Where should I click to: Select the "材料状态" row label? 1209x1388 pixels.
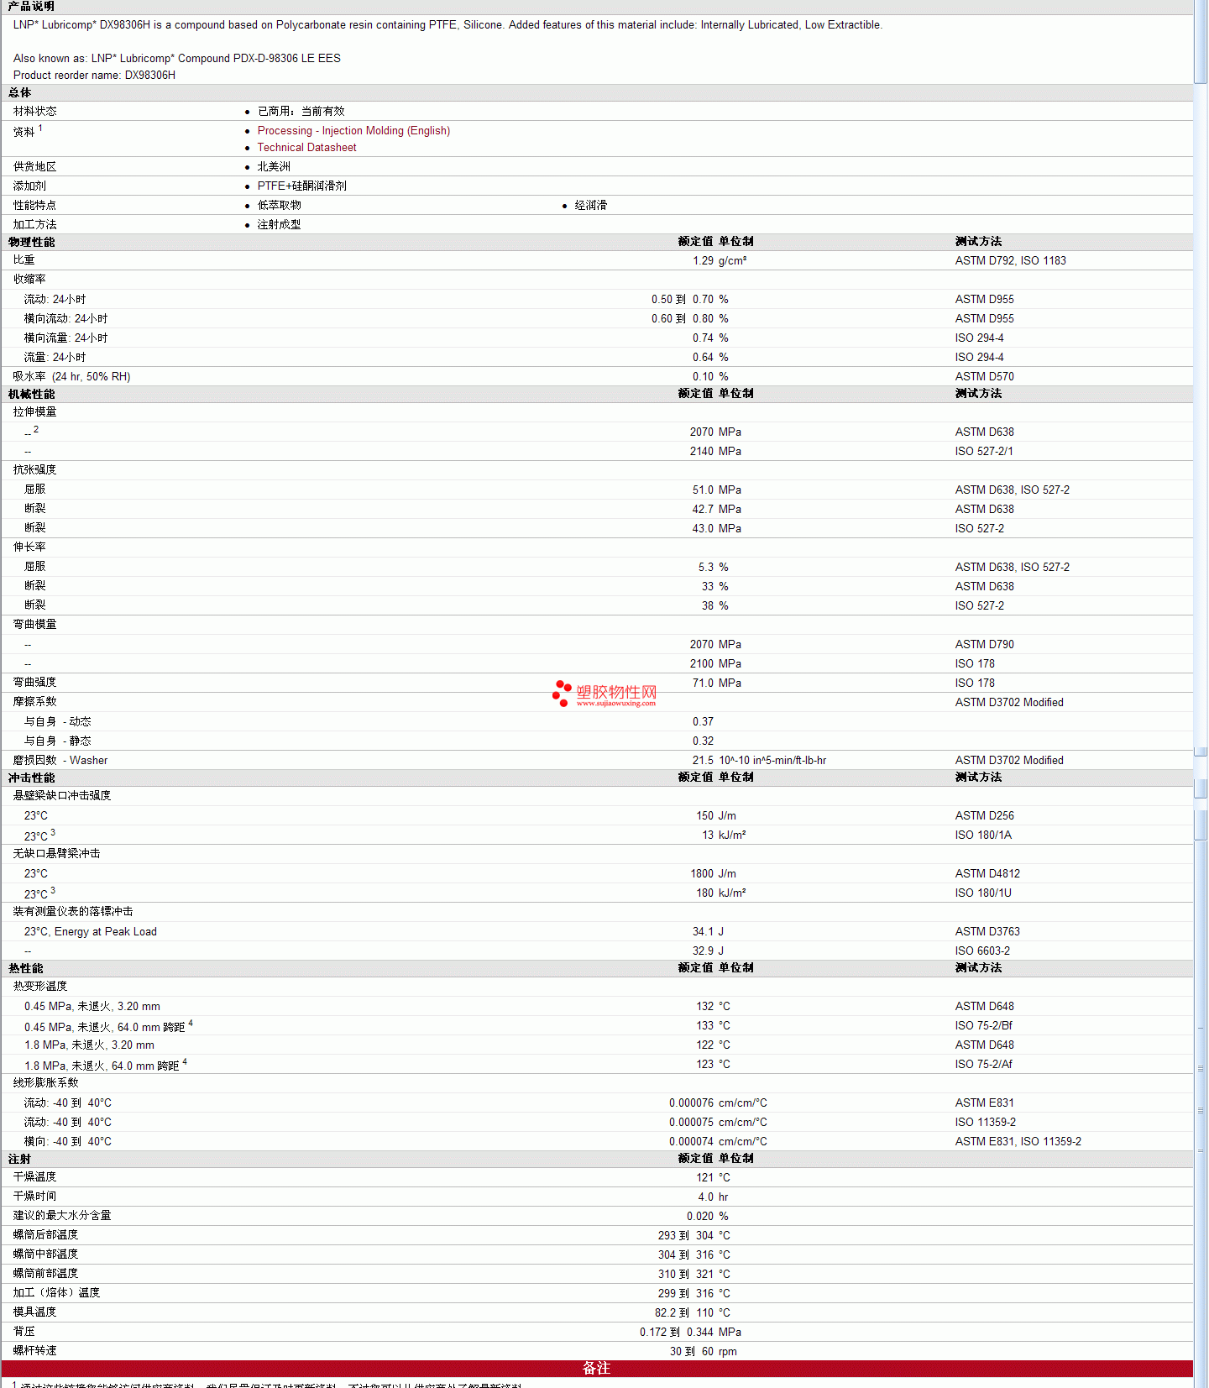tap(35, 112)
